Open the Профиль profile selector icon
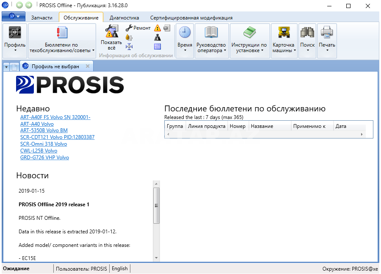The height and width of the screenshot is (274, 381). pos(15,32)
